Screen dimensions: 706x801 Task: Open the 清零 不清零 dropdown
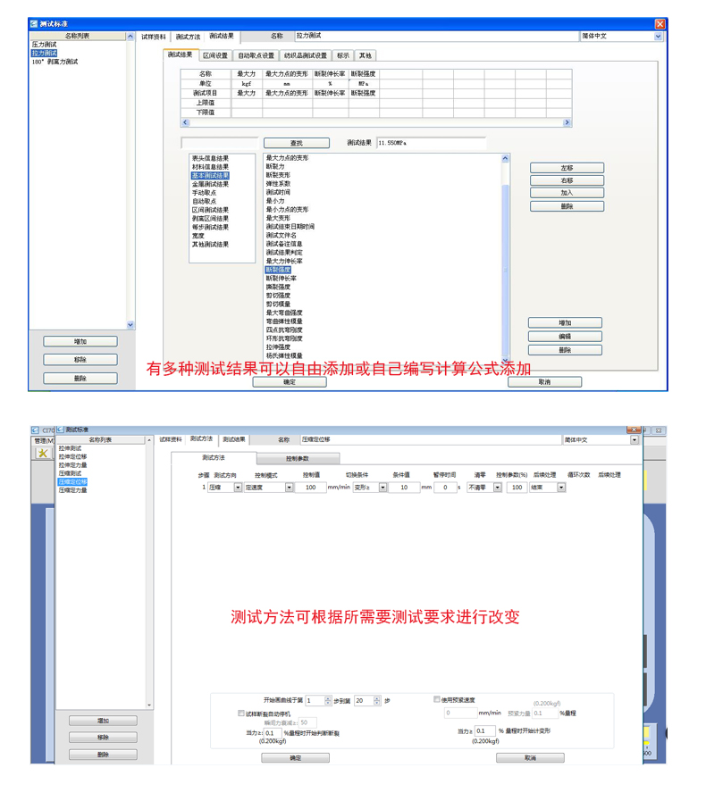coord(498,488)
